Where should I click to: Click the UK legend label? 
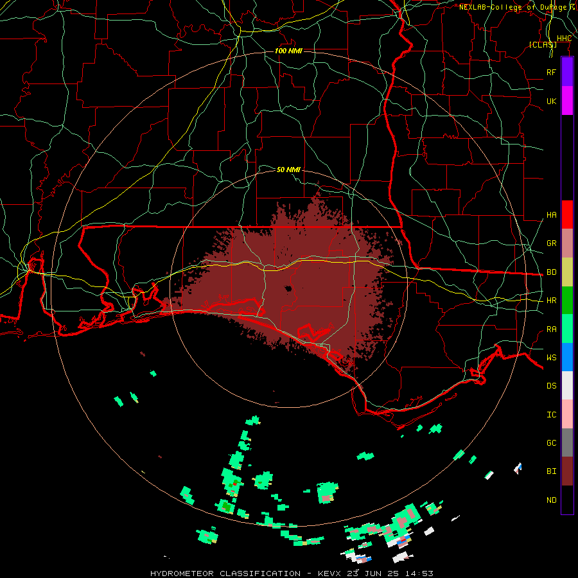pos(552,101)
